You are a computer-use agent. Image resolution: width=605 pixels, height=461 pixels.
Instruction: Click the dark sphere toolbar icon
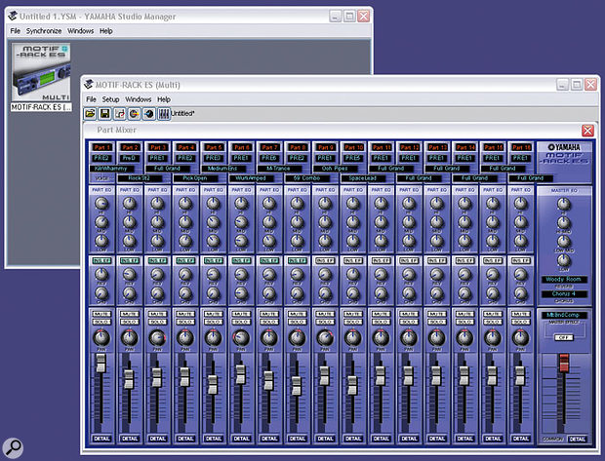click(x=149, y=113)
